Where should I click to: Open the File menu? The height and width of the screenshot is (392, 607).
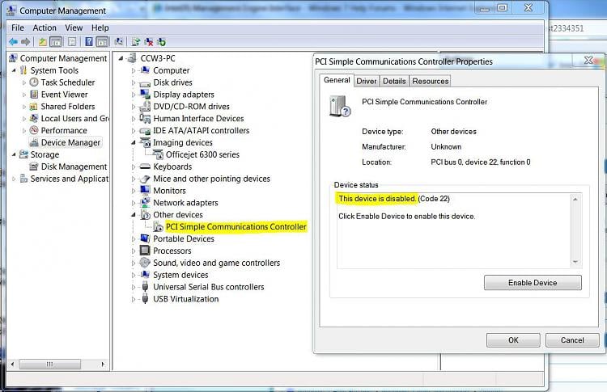(18, 27)
